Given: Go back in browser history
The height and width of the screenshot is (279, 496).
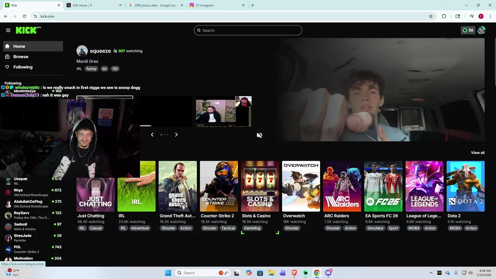Looking at the screenshot, I should pyautogui.click(x=5, y=16).
